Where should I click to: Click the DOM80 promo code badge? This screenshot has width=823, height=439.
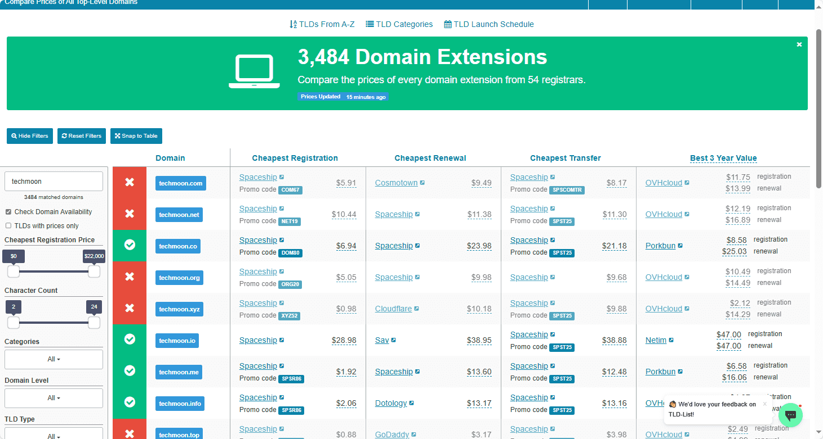coord(291,253)
